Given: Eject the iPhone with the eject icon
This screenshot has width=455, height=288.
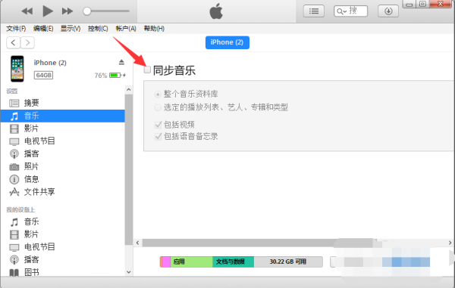Looking at the screenshot, I should 121,62.
